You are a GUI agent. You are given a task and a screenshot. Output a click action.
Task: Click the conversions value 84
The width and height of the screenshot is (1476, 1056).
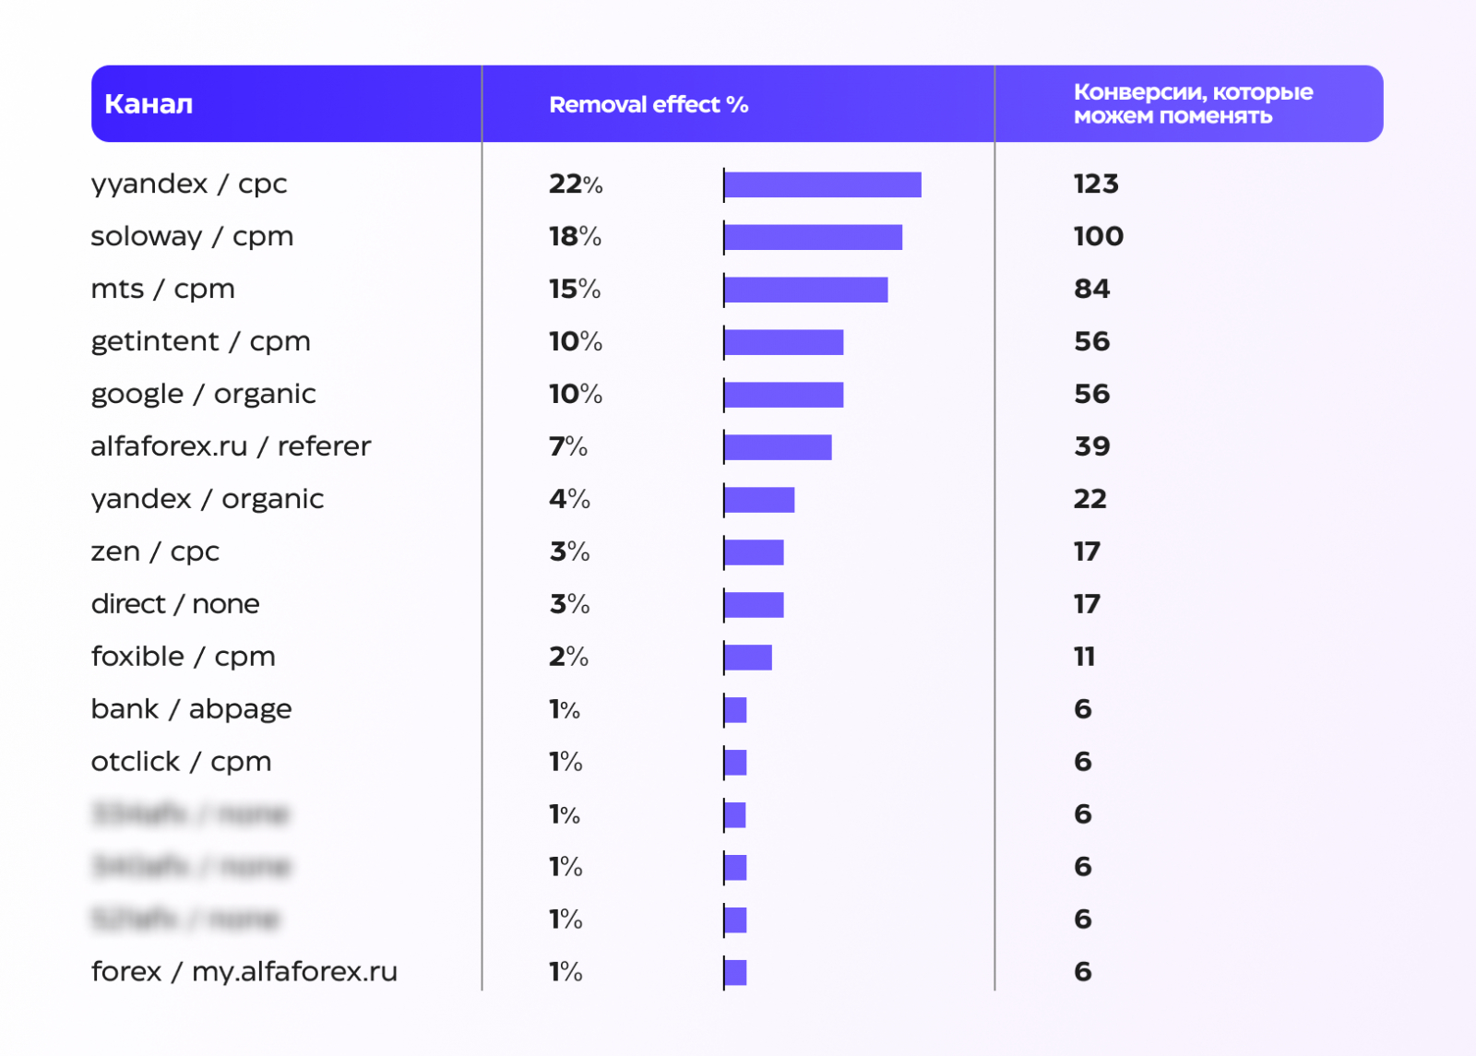coord(1091,290)
